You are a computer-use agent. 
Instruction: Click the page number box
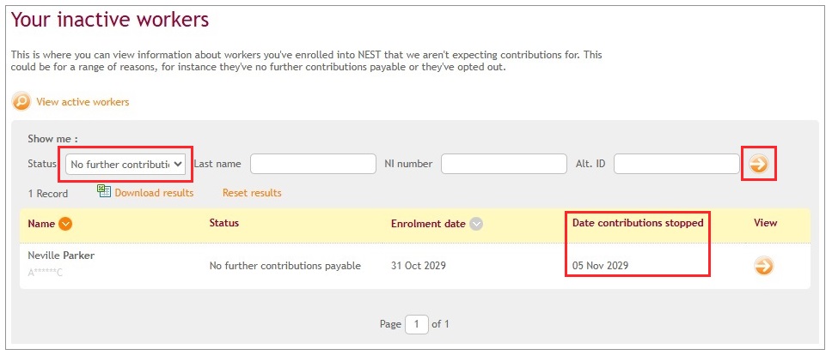coord(417,324)
